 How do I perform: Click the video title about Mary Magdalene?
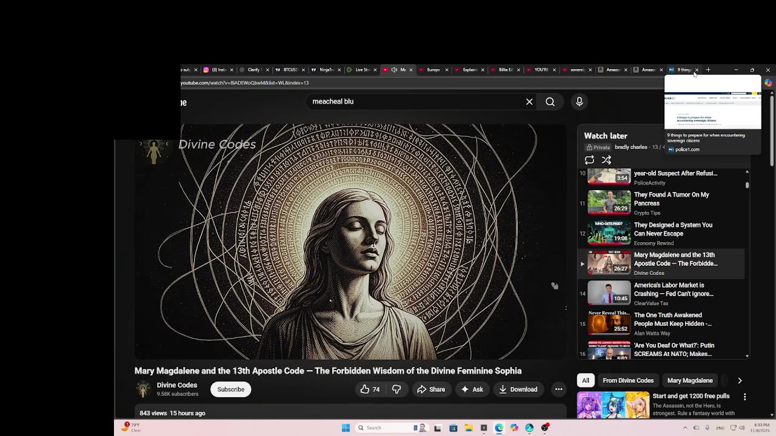(x=328, y=371)
